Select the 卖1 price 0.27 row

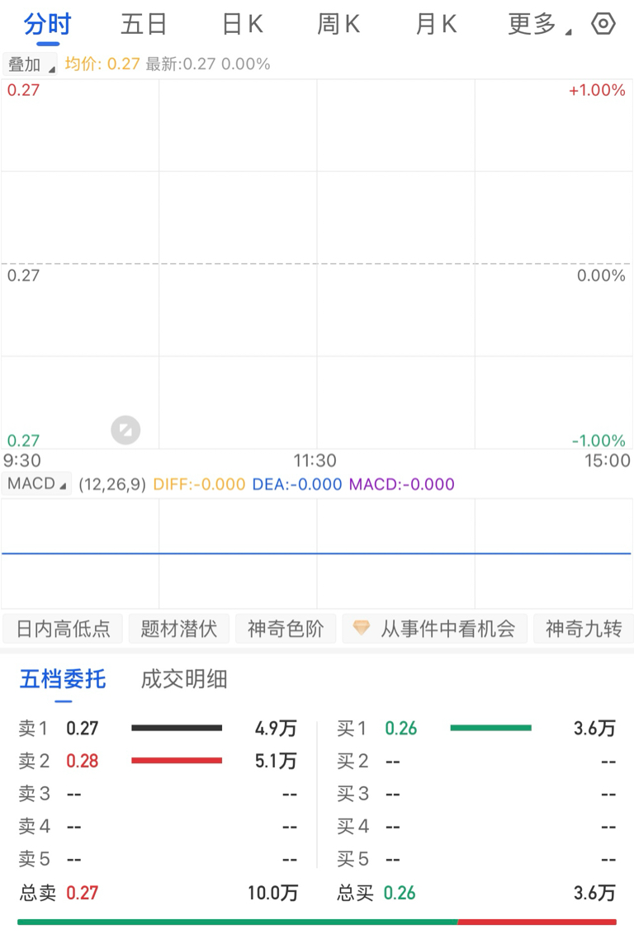158,728
